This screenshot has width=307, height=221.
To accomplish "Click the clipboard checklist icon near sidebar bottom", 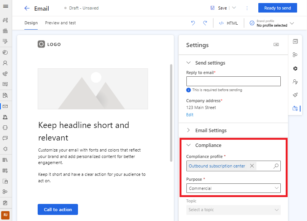I will coord(5,203).
